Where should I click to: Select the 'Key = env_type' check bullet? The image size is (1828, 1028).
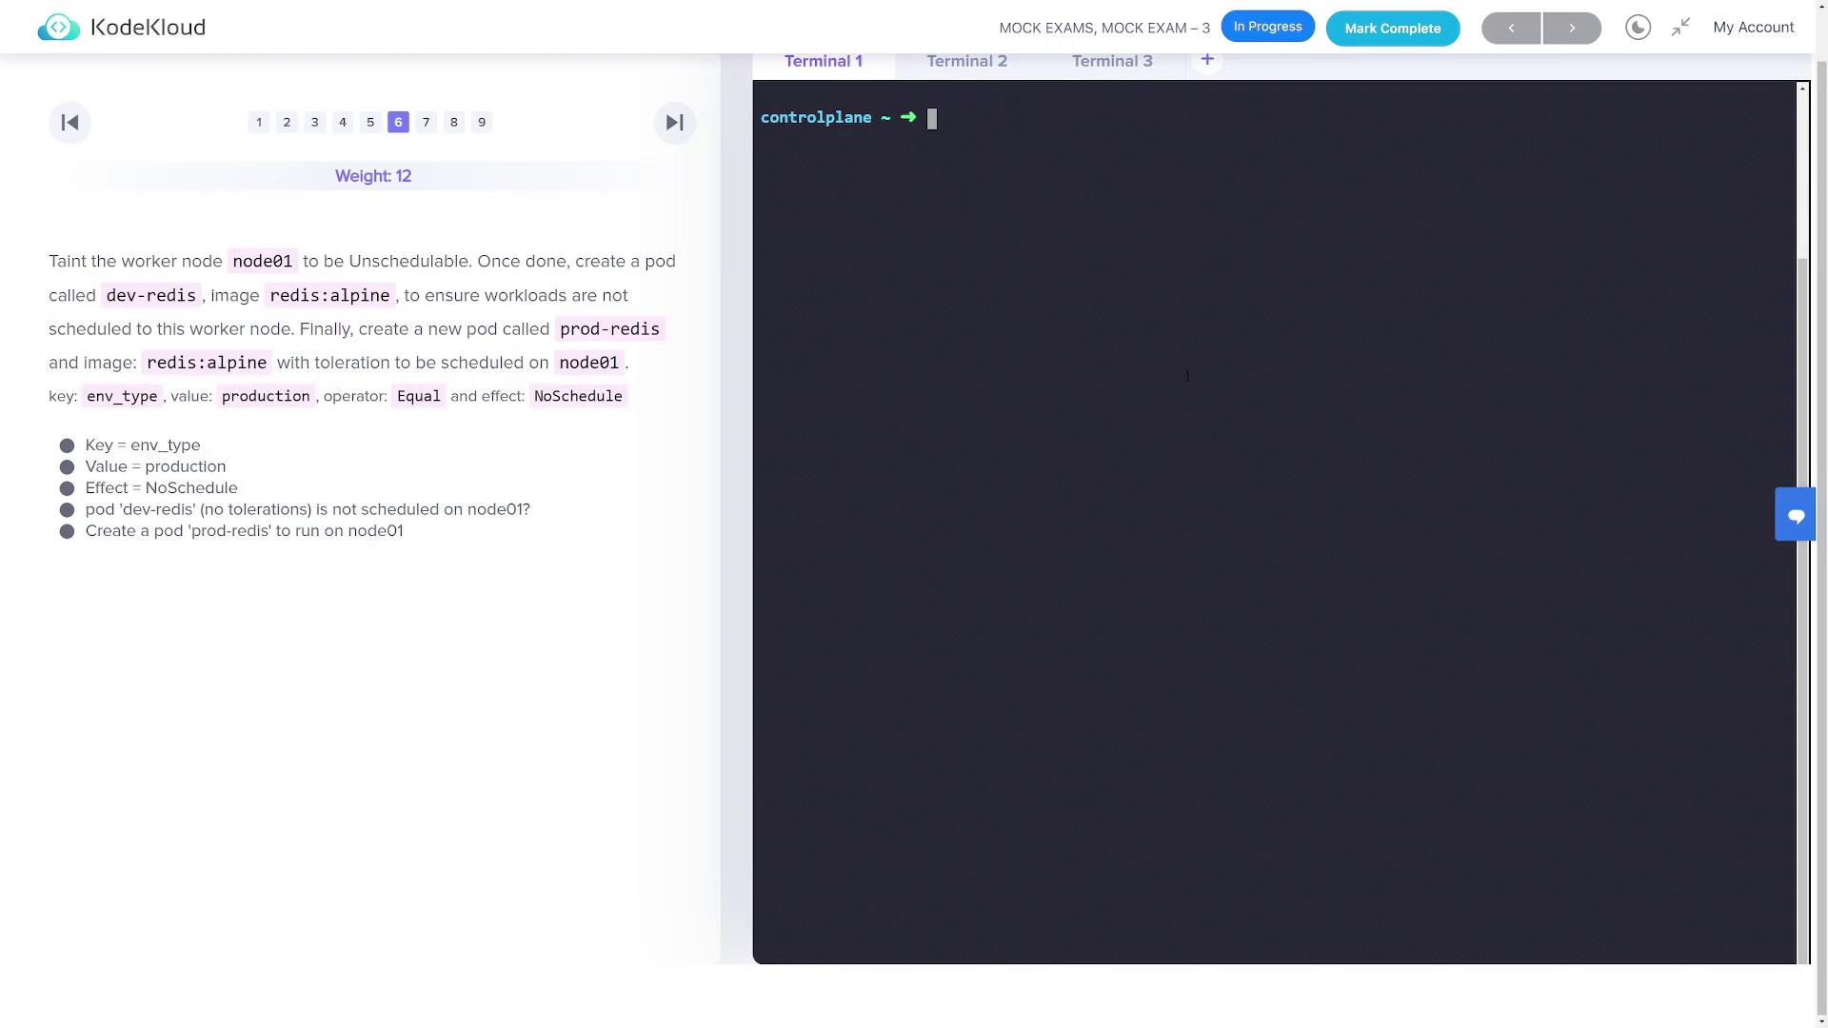[x=67, y=445]
